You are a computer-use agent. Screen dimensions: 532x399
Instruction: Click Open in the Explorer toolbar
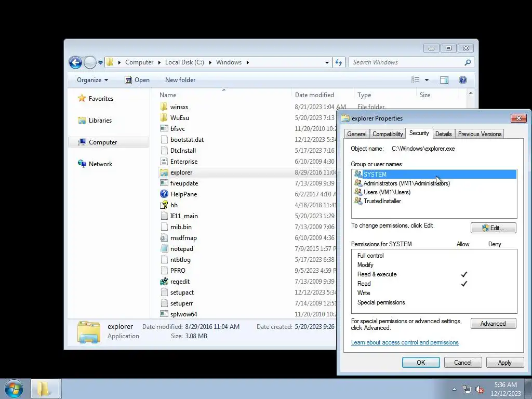137,80
